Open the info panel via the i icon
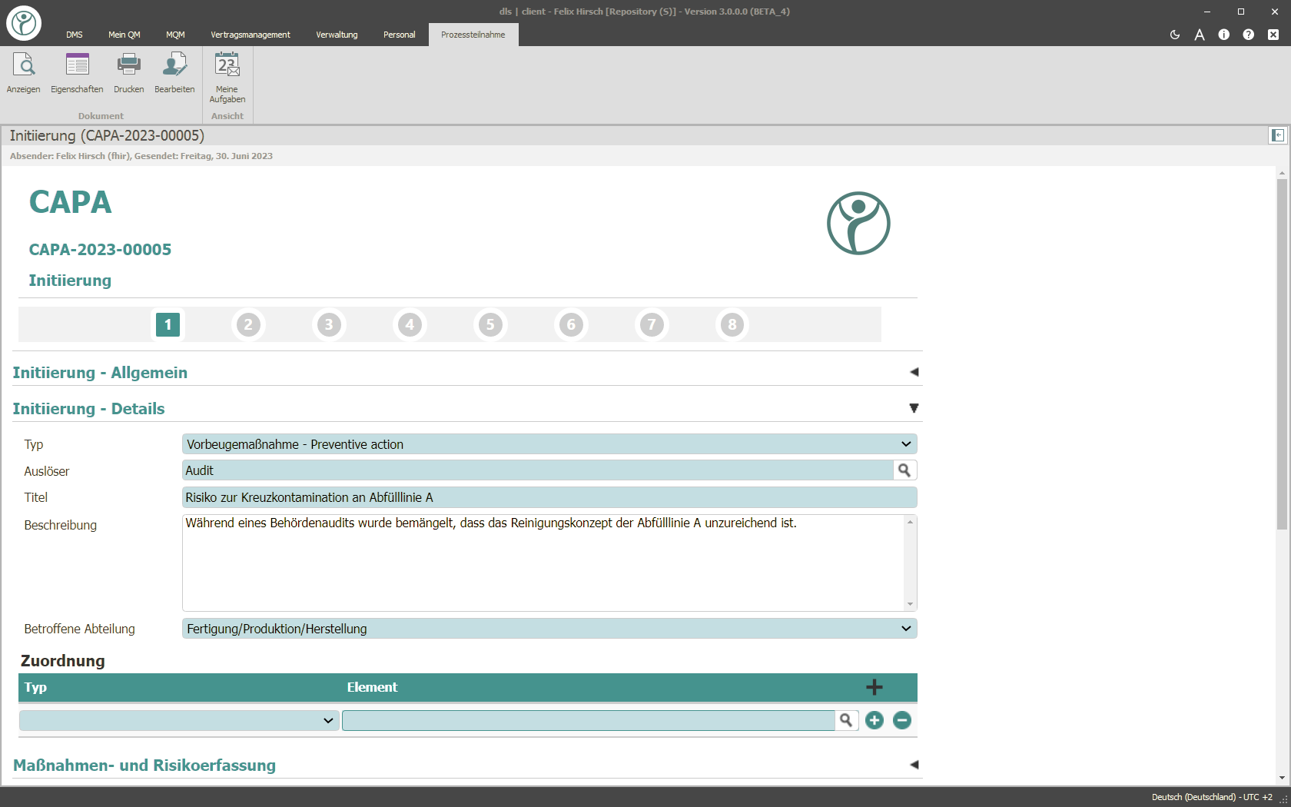 click(x=1224, y=35)
